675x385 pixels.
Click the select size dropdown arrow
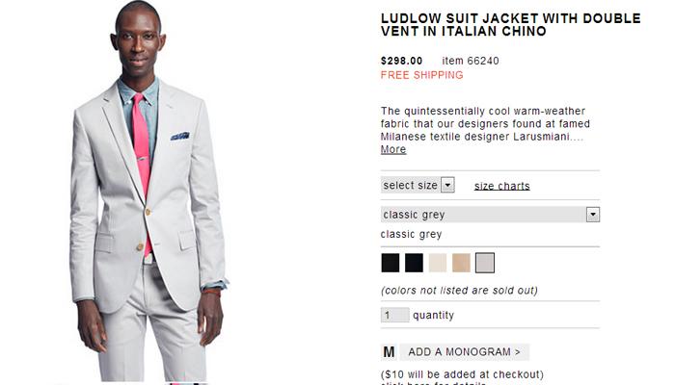tap(447, 185)
